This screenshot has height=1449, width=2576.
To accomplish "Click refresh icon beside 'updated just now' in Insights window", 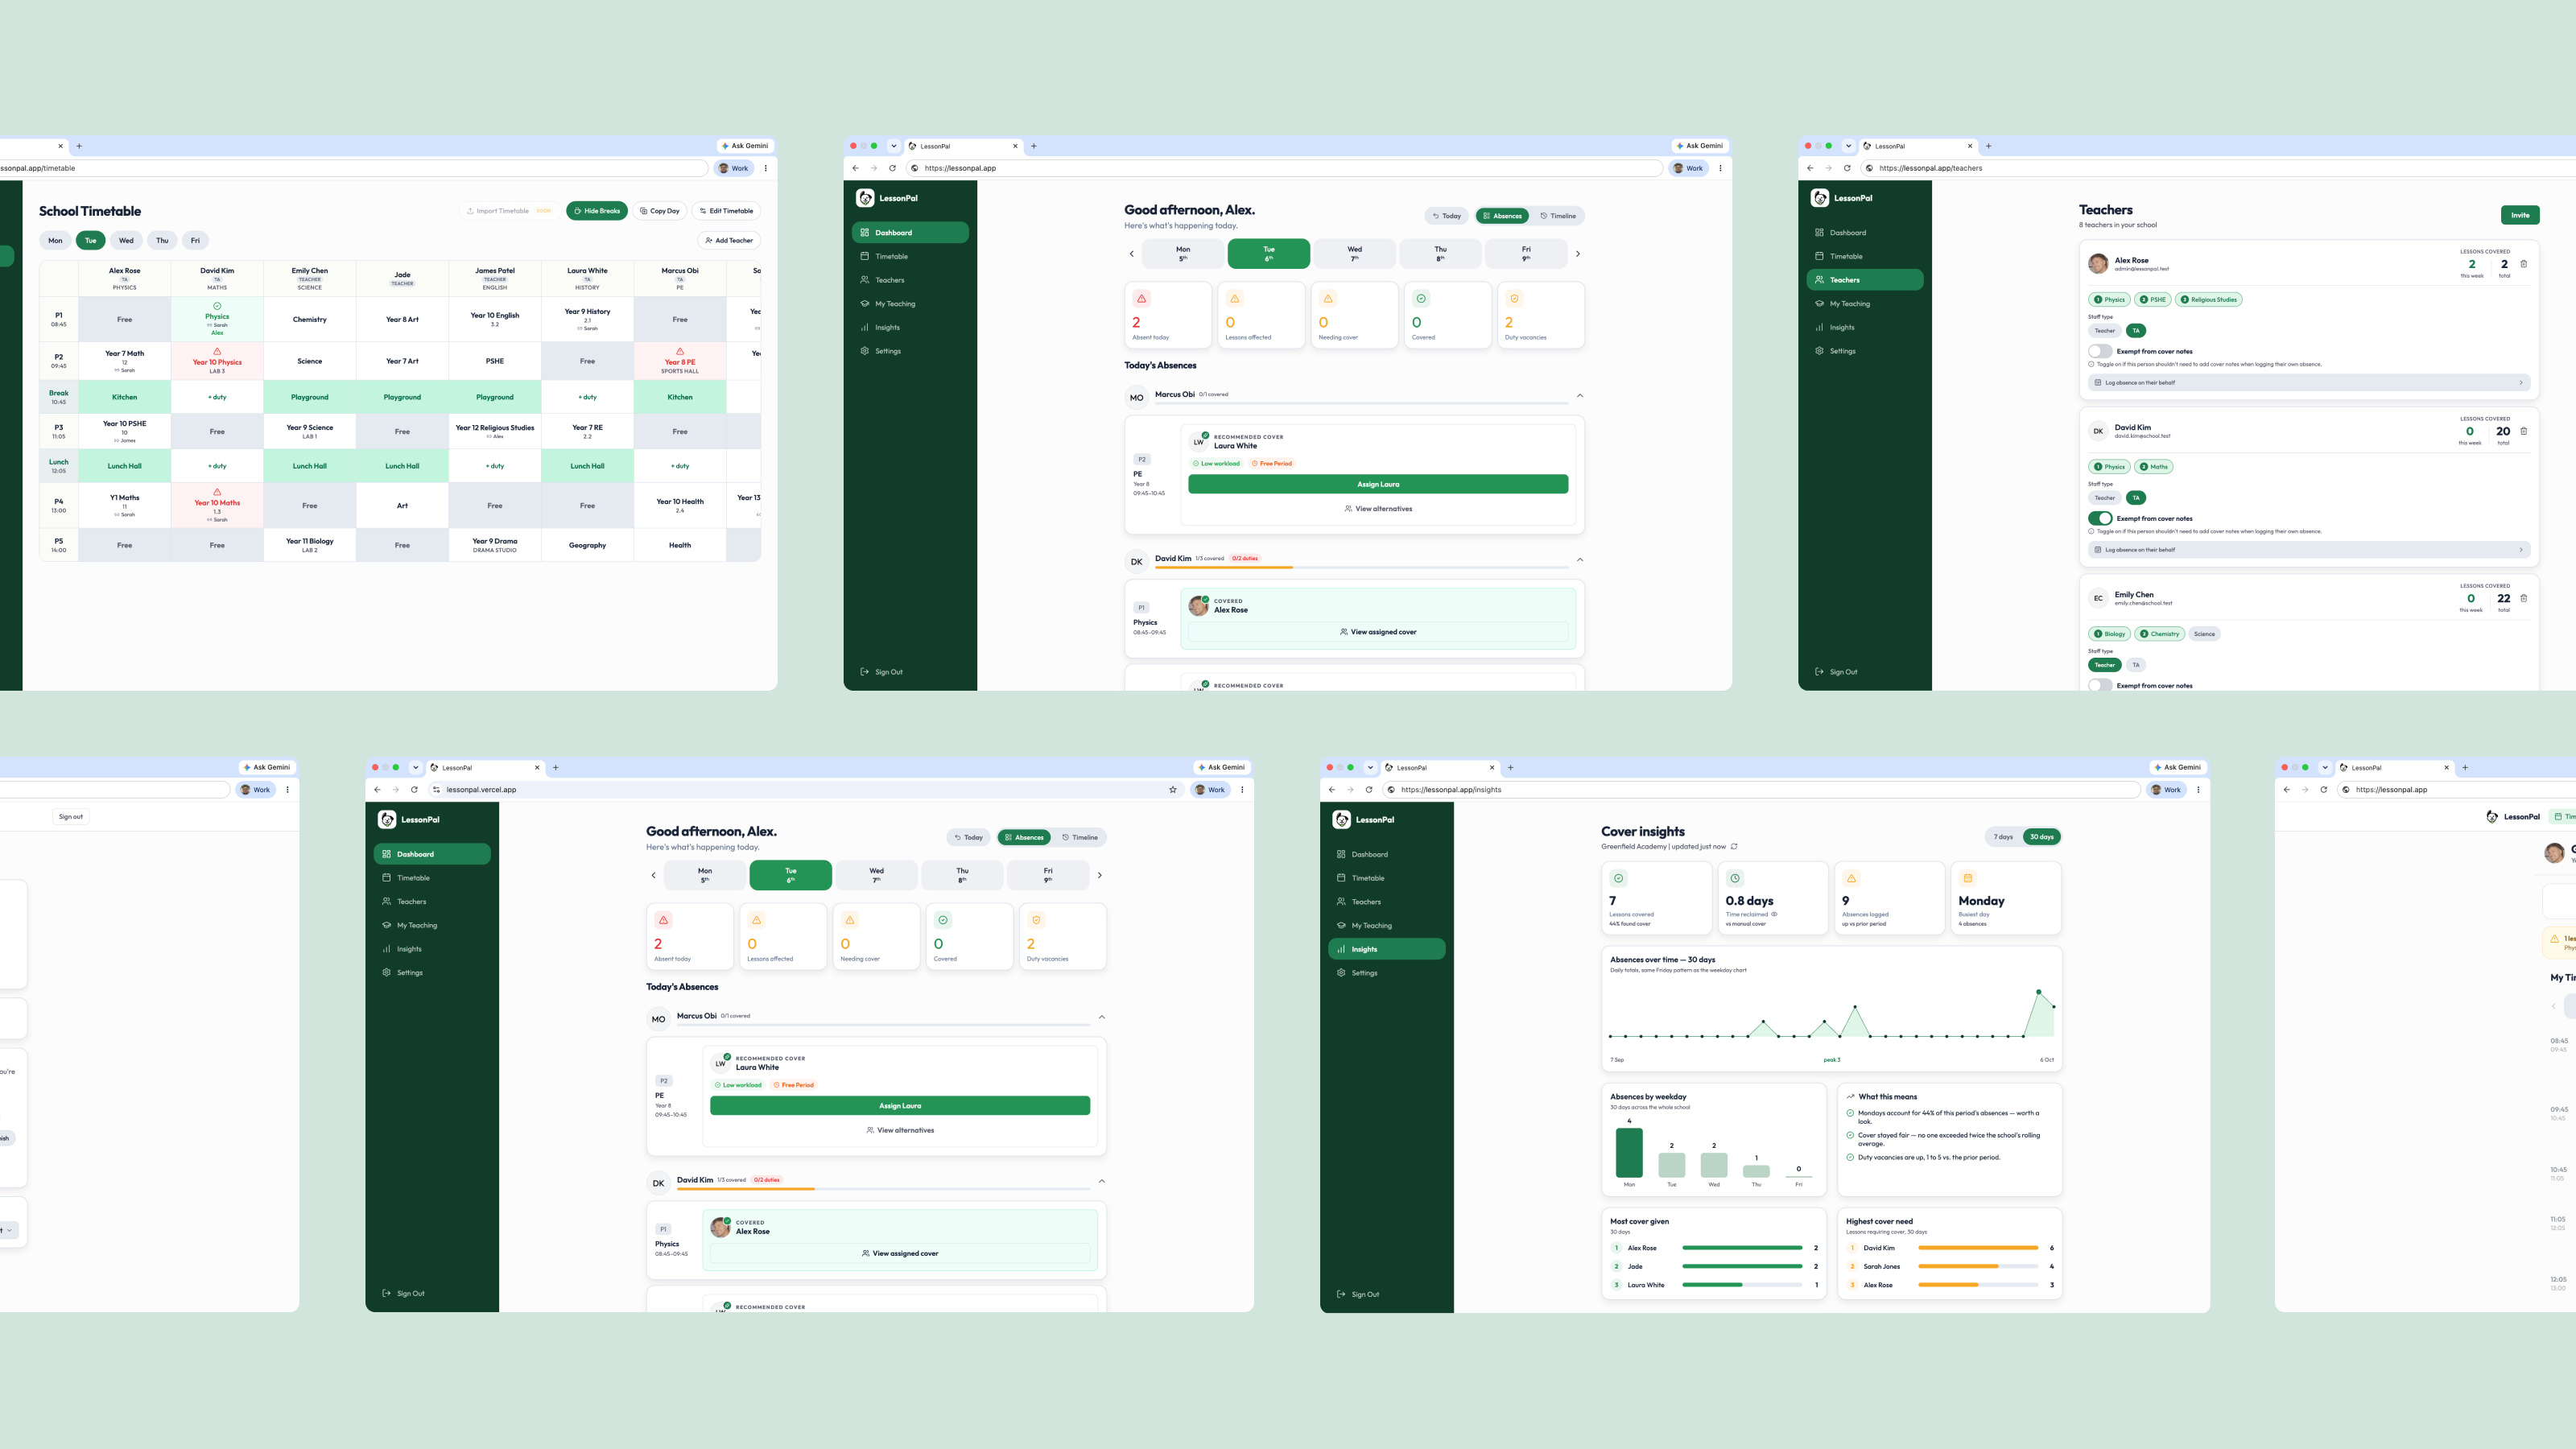I will point(1734,846).
